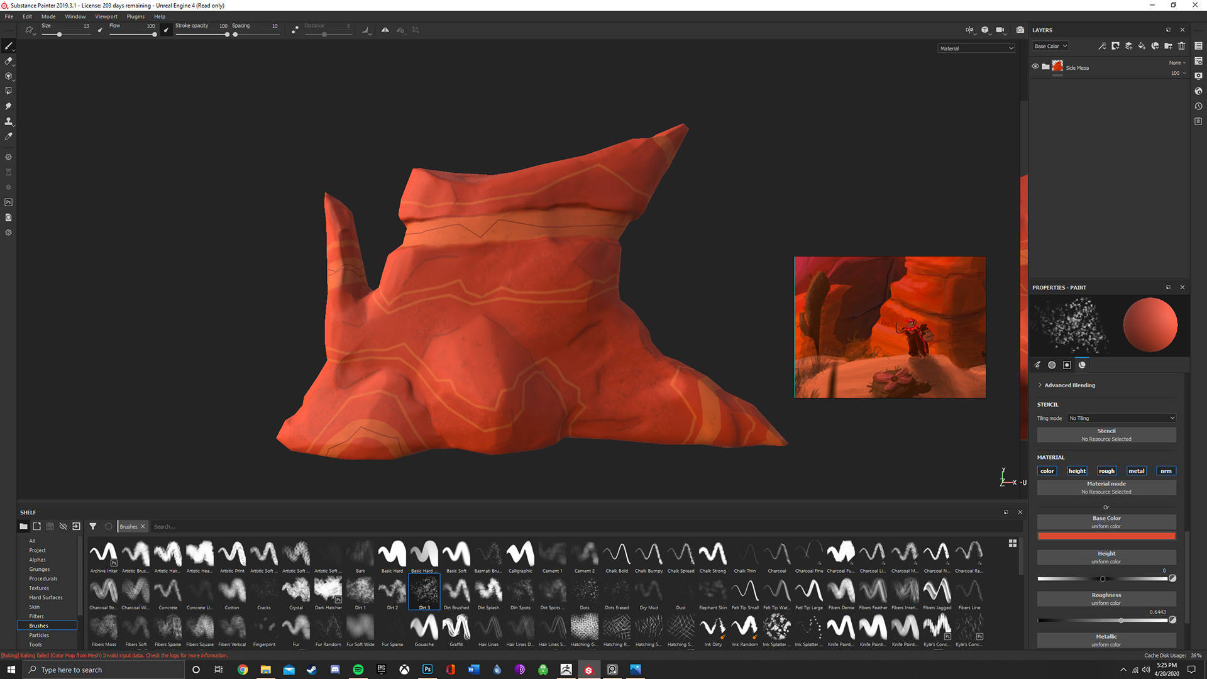Toggle the metal material channel
This screenshot has height=679, width=1207.
tap(1136, 471)
